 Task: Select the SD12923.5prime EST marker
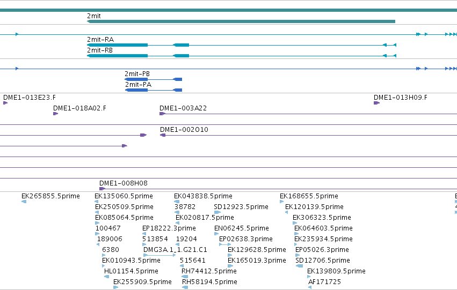217,212
